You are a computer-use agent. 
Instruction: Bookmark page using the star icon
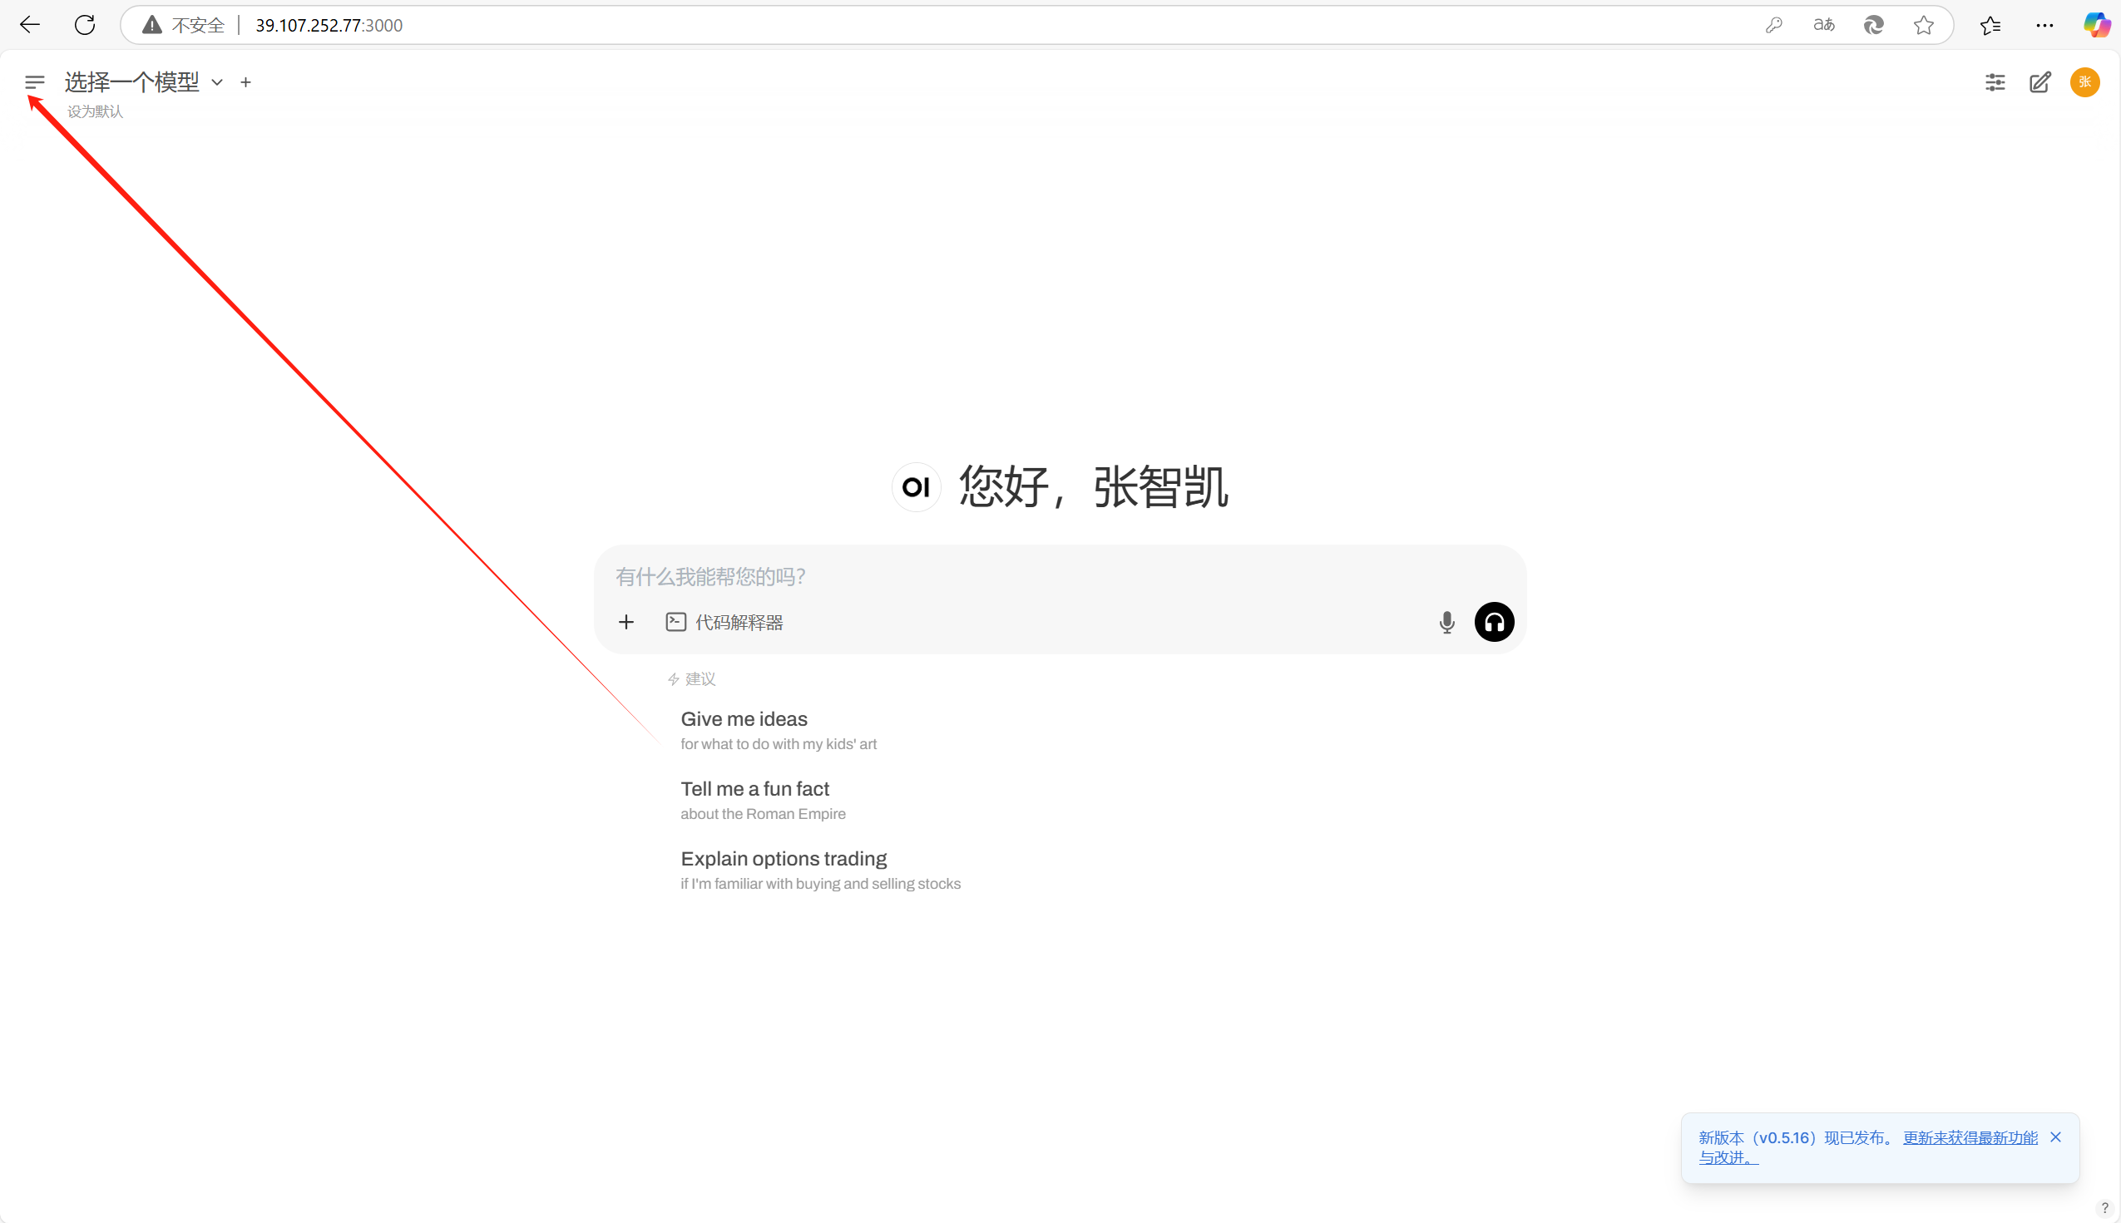(x=1924, y=25)
